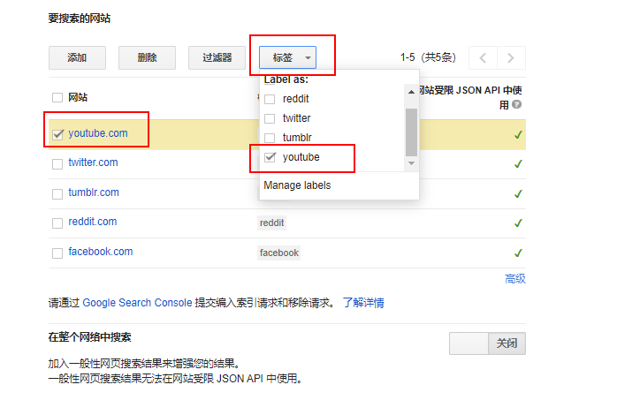Go to next page of sites
The width and height of the screenshot is (617, 400).
[511, 58]
